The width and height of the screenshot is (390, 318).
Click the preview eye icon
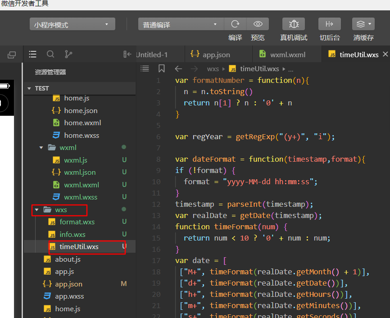(258, 24)
